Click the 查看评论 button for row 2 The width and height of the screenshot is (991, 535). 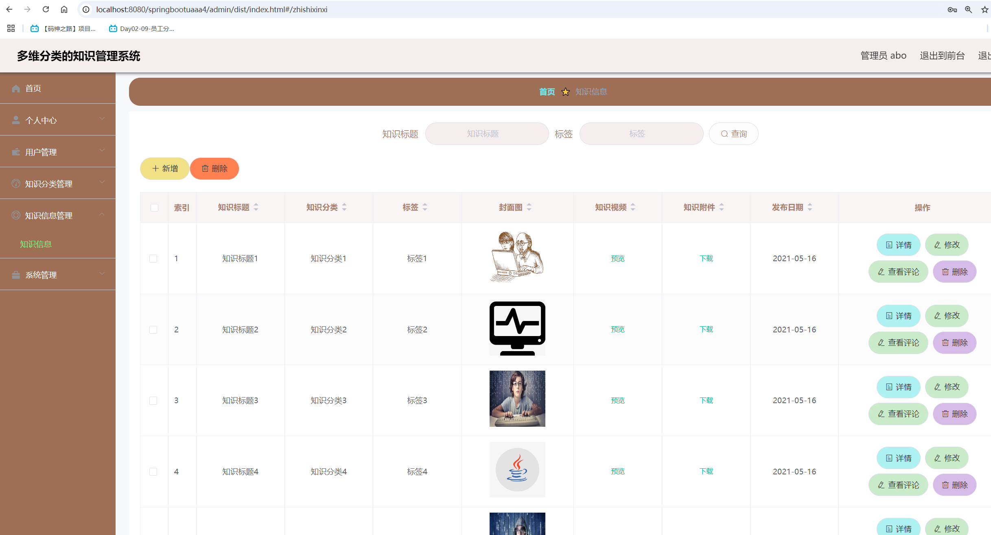[898, 343]
